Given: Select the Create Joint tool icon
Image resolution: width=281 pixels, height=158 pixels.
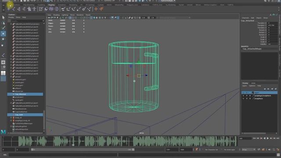Looking at the screenshot, I should (14, 9).
